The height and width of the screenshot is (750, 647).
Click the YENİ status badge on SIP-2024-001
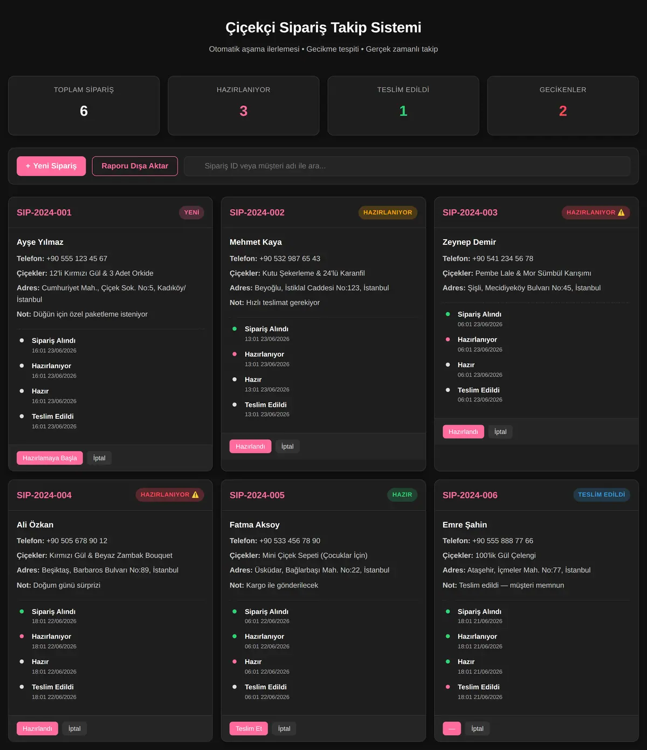click(x=191, y=213)
